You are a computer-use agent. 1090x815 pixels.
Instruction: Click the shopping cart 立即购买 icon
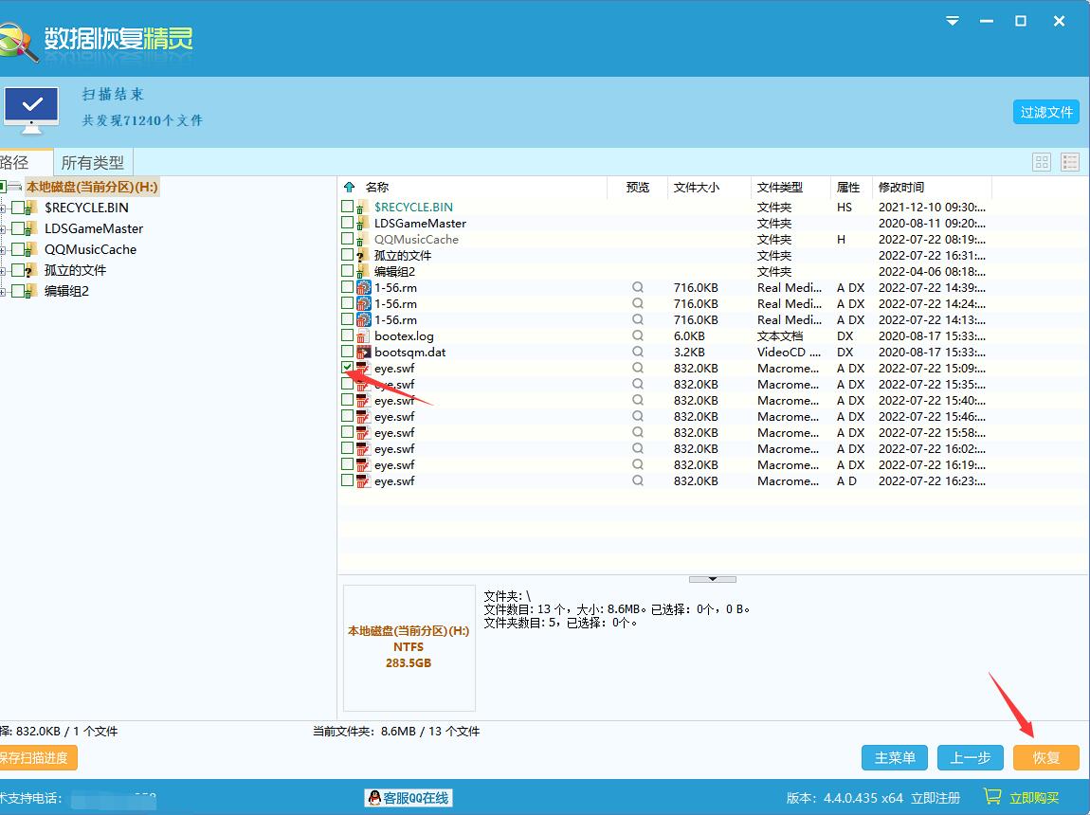point(991,796)
